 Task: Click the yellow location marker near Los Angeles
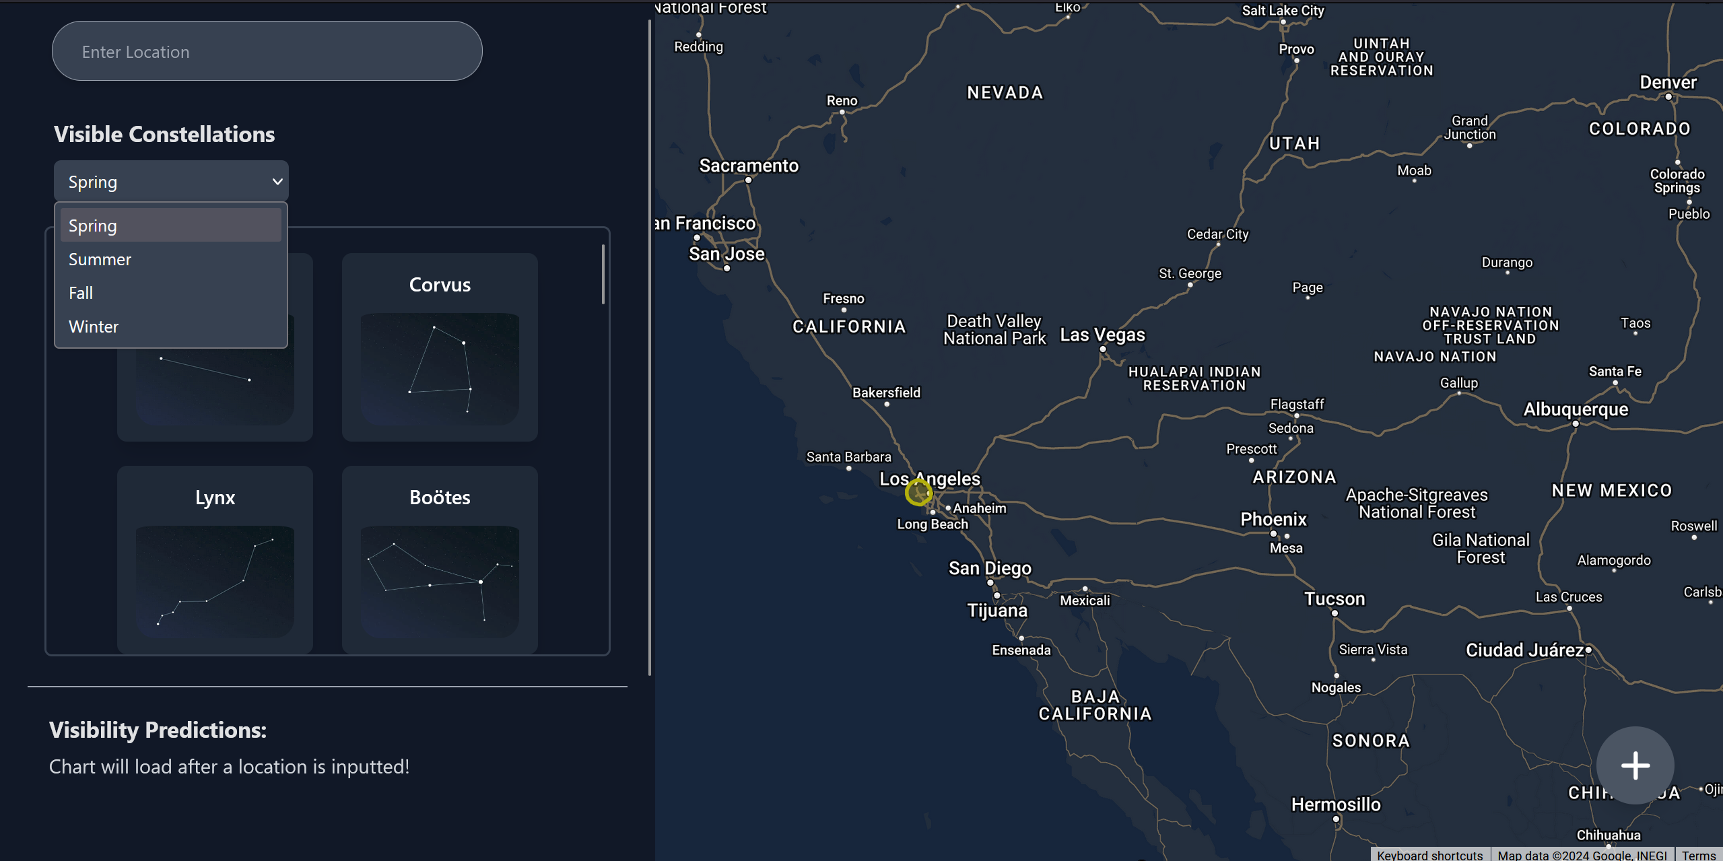tap(918, 493)
